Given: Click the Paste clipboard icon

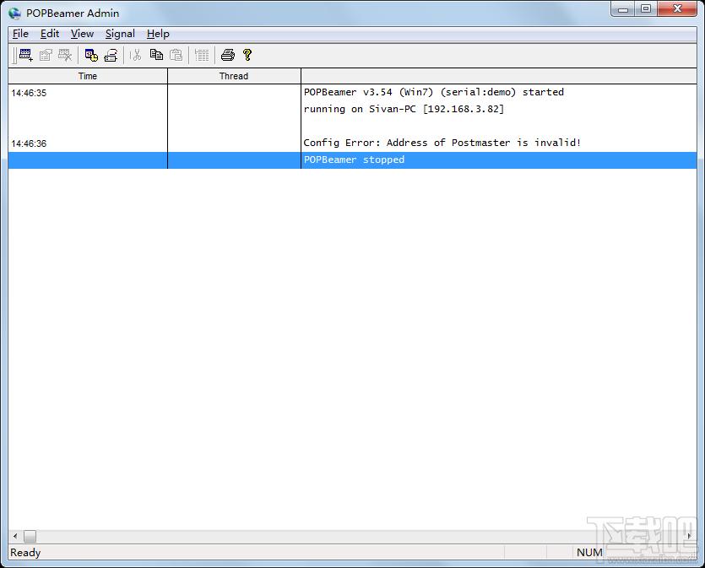Looking at the screenshot, I should 176,55.
